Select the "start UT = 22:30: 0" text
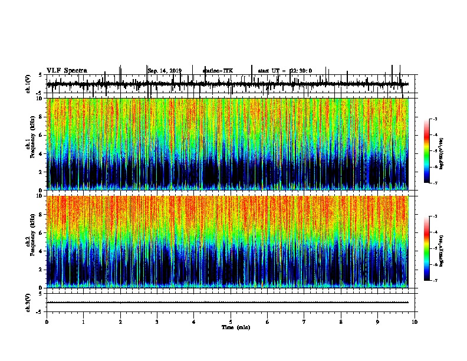467x361 pixels. (285, 71)
